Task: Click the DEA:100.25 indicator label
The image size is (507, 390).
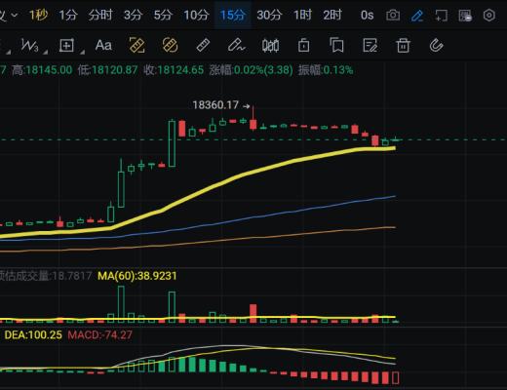Action: point(33,334)
